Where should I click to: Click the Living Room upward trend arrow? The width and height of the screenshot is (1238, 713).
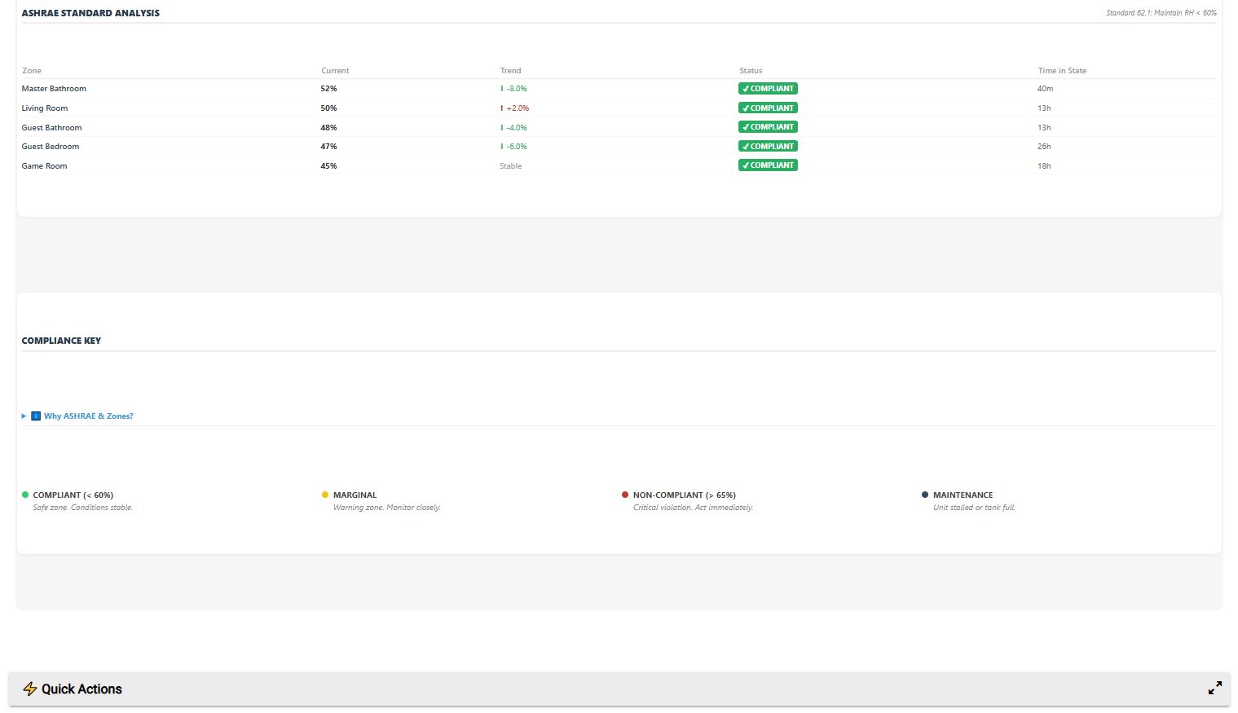[x=502, y=108]
